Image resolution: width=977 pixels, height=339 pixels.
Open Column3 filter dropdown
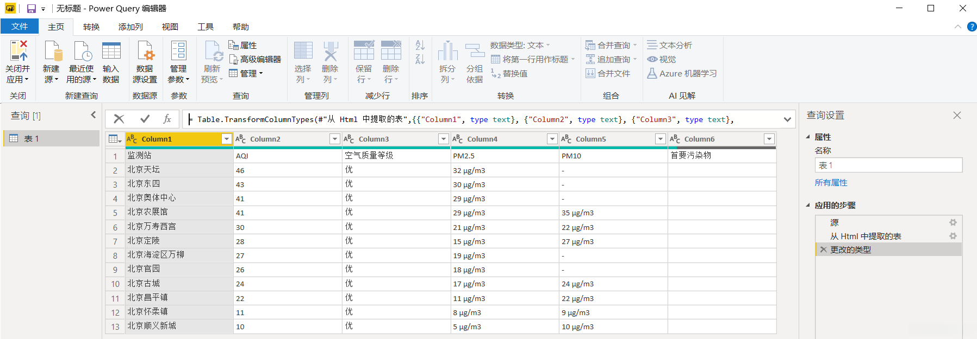click(x=444, y=139)
